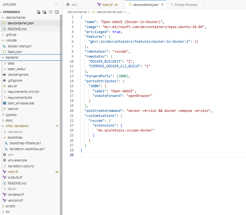
Task: Collapse all folders in Explorer
Action: pyautogui.click(x=56, y=12)
